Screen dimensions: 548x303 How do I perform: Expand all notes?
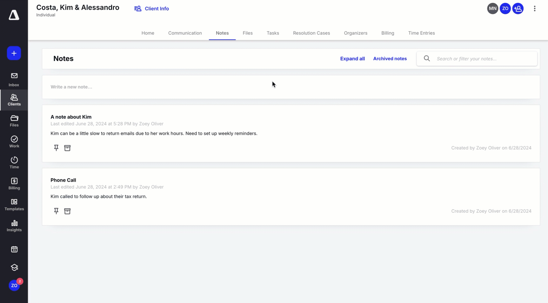(352, 59)
